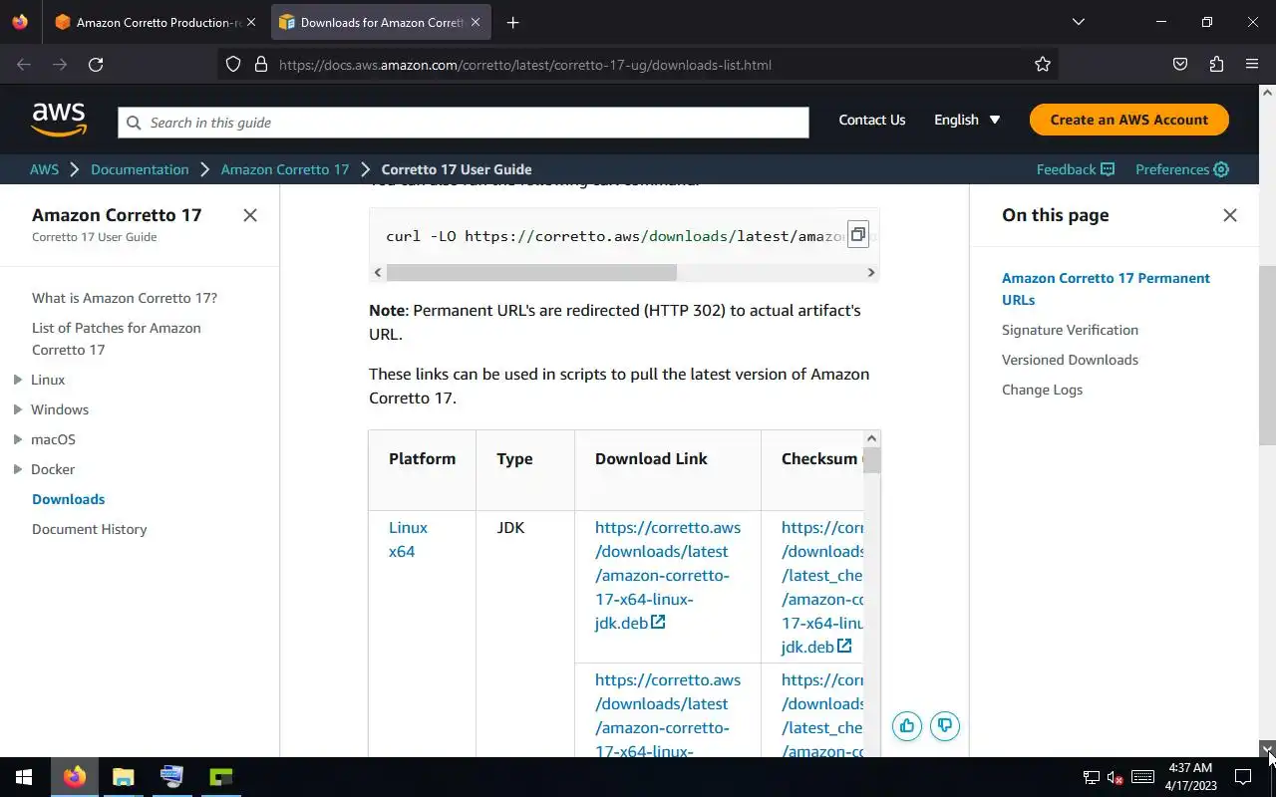Open the browser extensions menu
The image size is (1276, 797).
pyautogui.click(x=1216, y=65)
